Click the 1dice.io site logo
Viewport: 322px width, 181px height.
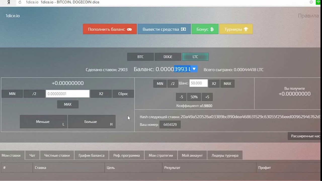(x=13, y=16)
